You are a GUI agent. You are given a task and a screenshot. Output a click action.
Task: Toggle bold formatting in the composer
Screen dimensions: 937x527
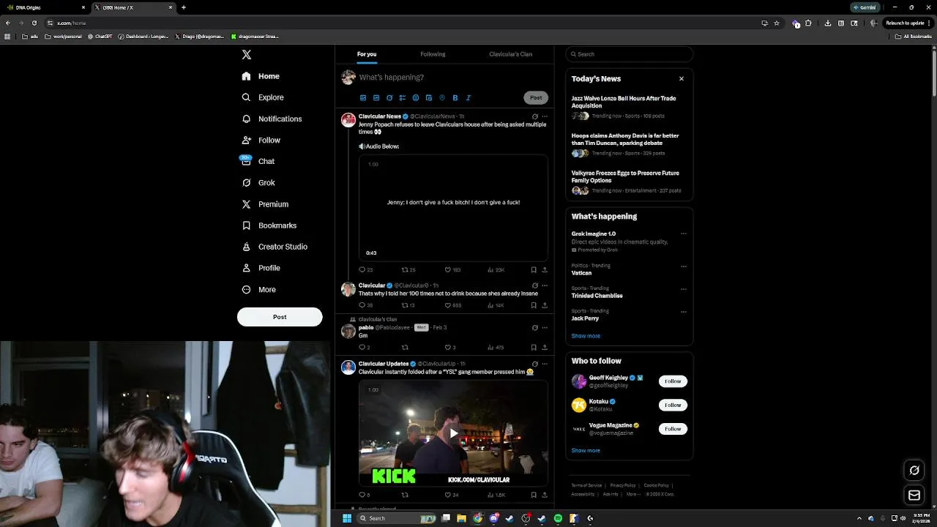point(455,97)
